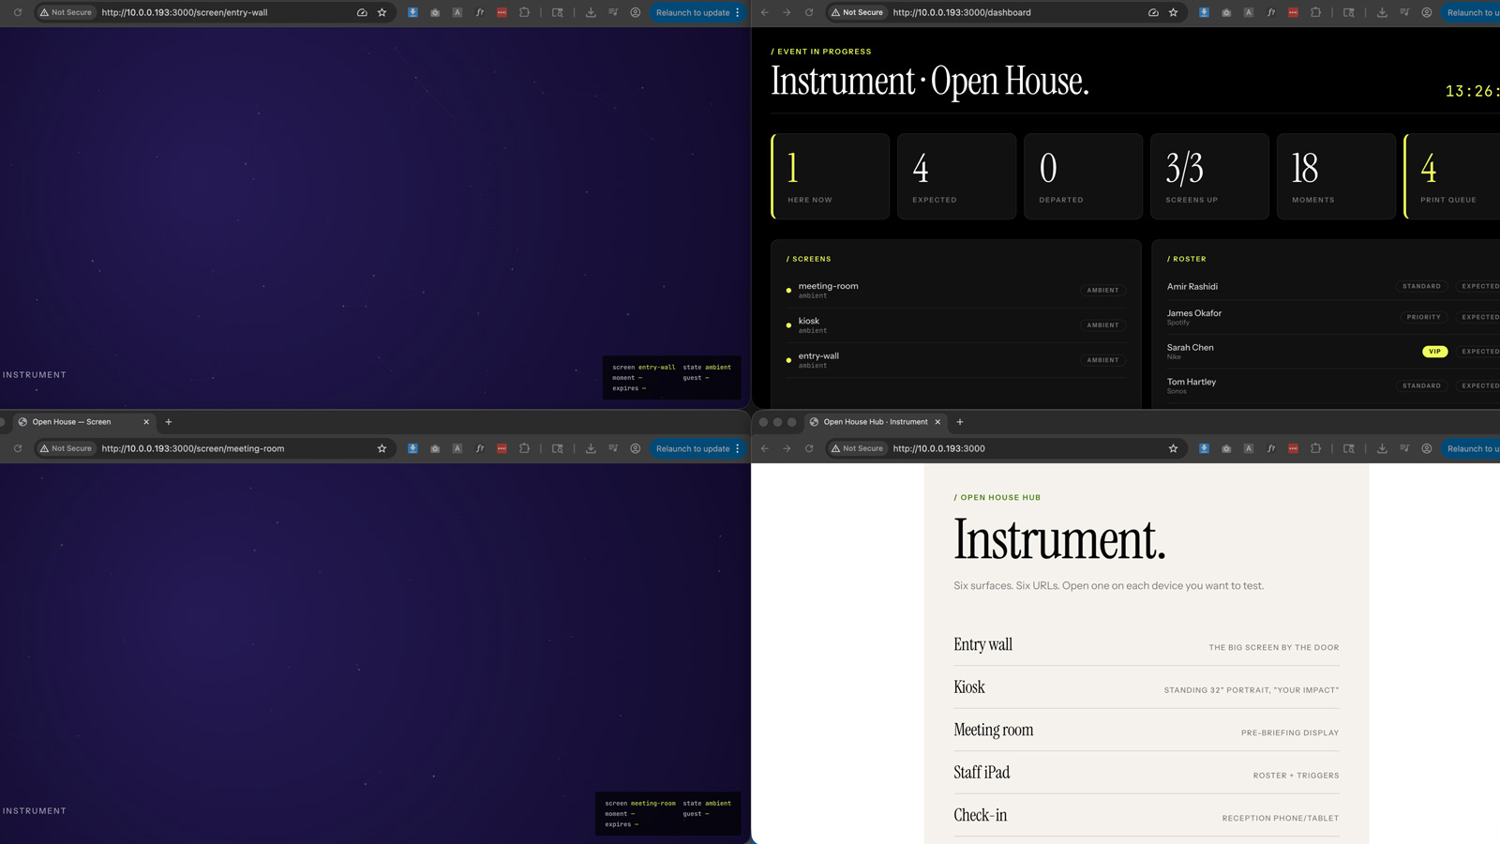Image resolution: width=1500 pixels, height=844 pixels.
Task: Go forward in the dashboard window
Action: [x=787, y=12]
